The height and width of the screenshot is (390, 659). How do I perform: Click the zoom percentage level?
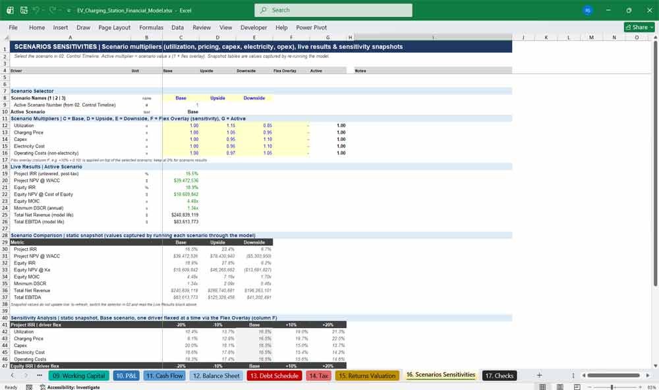coord(651,387)
